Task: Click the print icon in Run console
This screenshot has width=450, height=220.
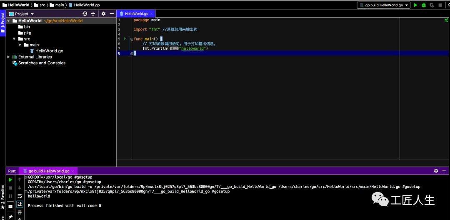Action: [x=20, y=212]
